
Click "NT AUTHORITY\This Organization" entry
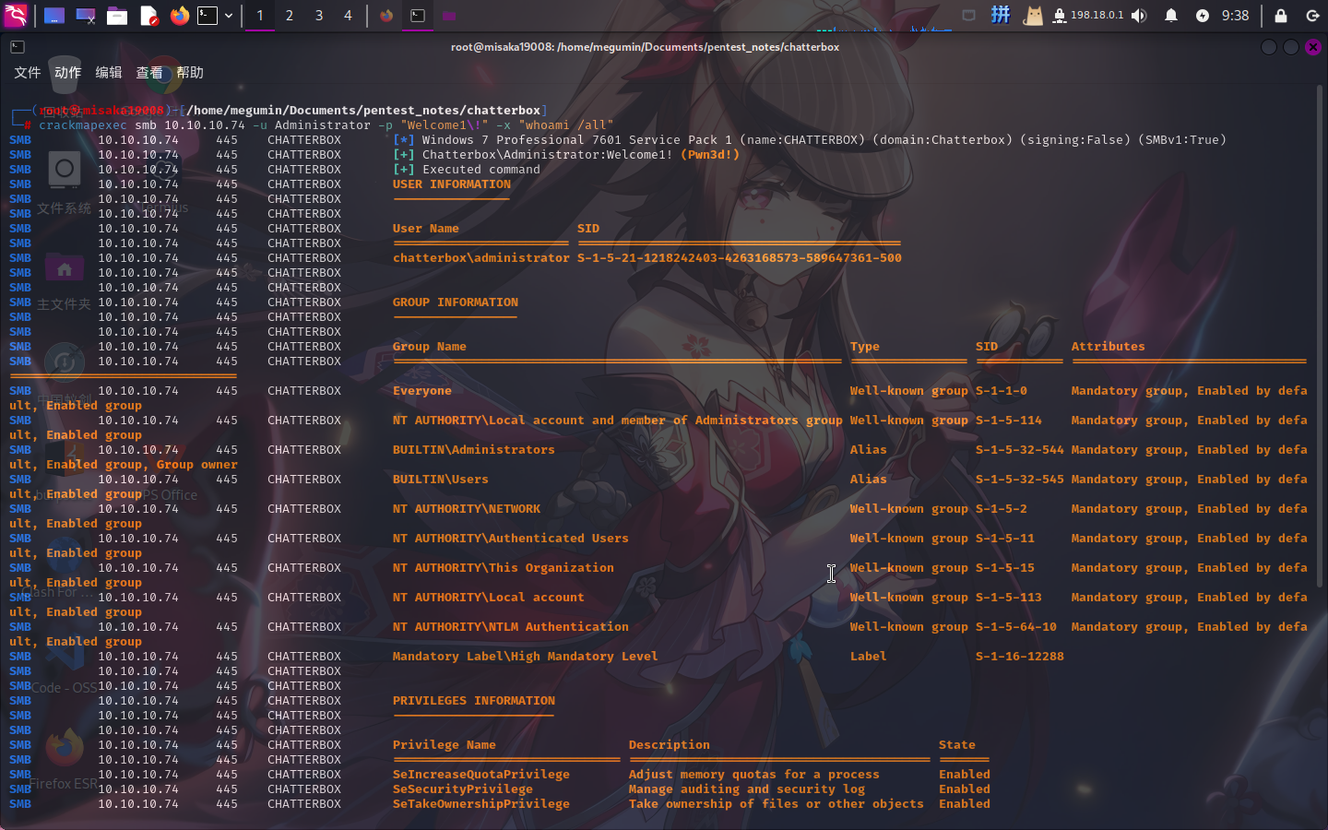click(504, 568)
